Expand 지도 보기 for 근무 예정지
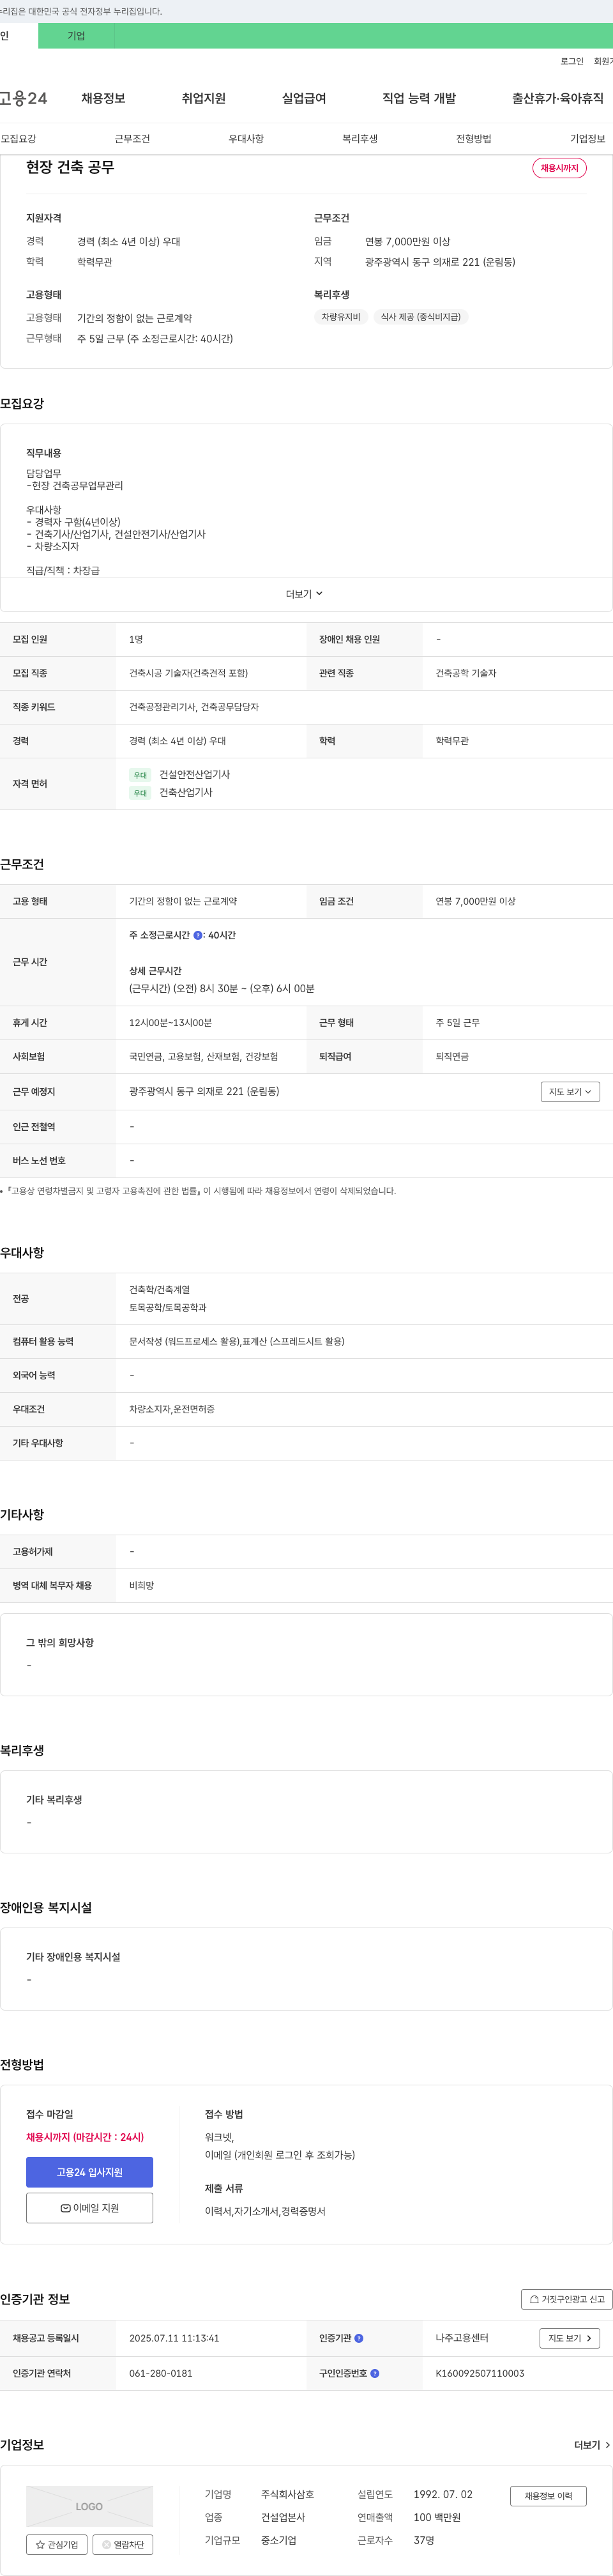This screenshot has height=2576, width=613. point(570,1092)
